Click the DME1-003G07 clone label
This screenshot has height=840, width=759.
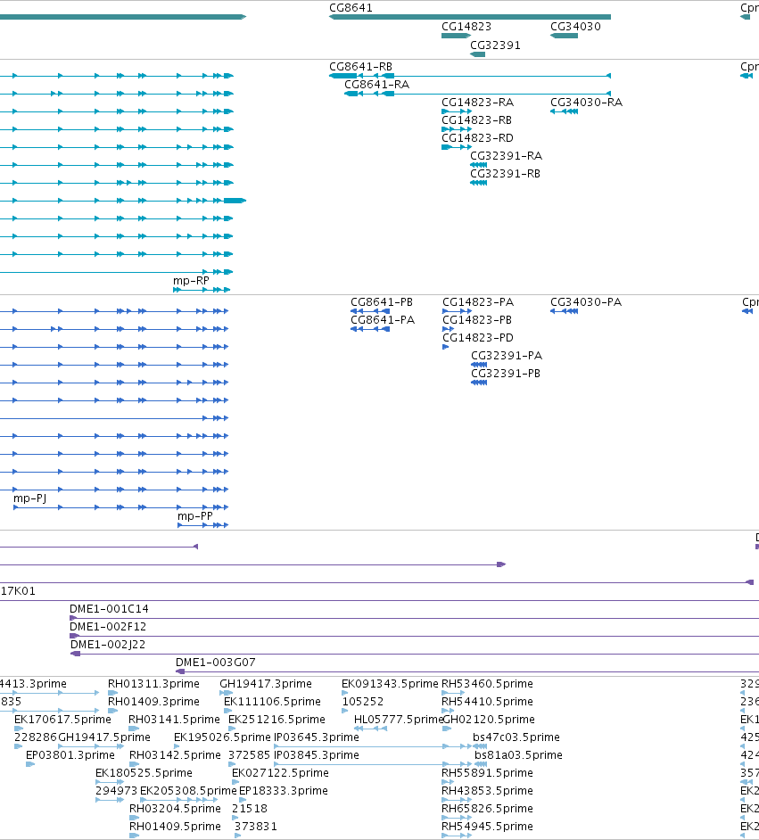click(x=216, y=663)
